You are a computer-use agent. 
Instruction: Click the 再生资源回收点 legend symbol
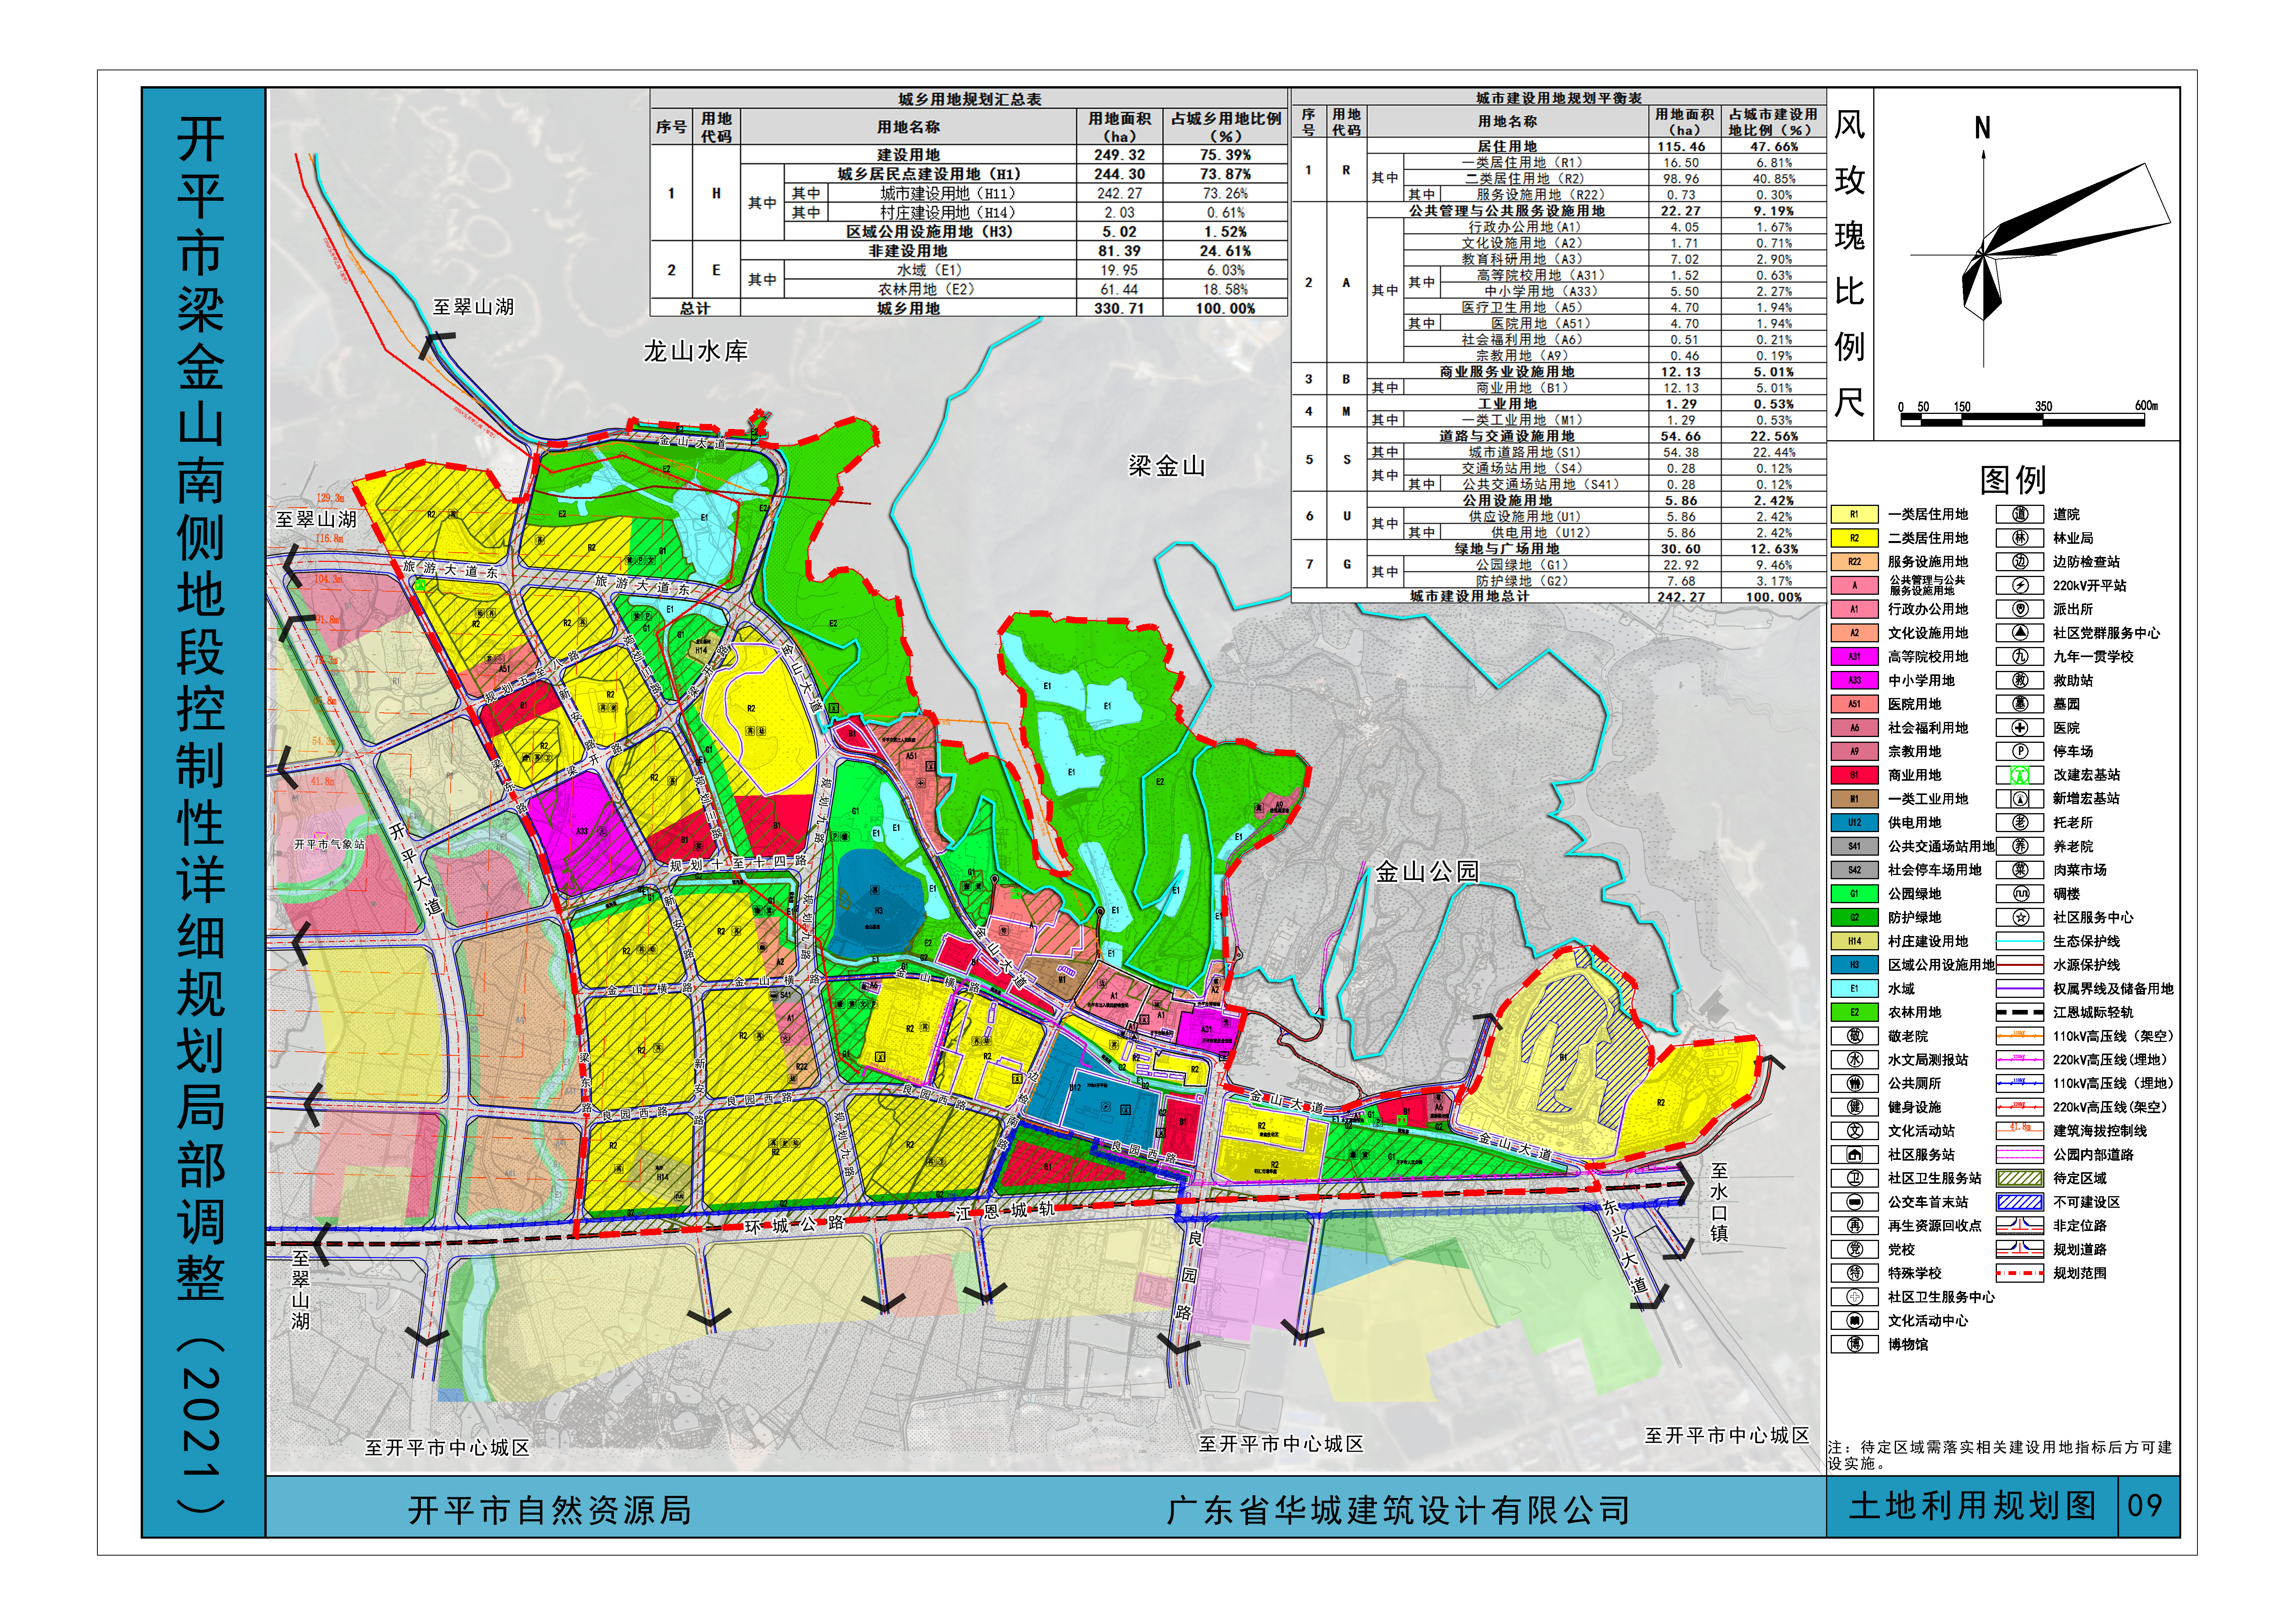click(1855, 1226)
